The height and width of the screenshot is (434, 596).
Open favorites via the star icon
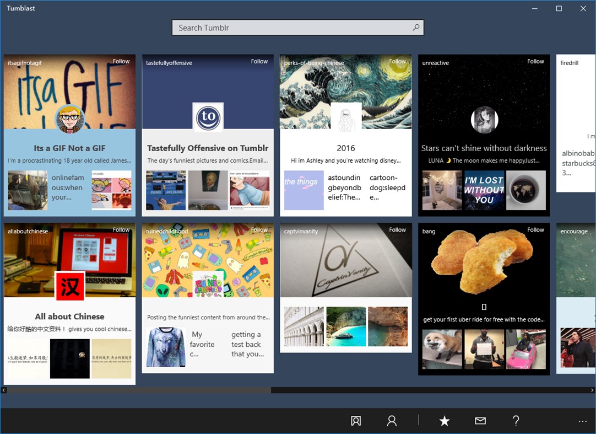(x=444, y=421)
